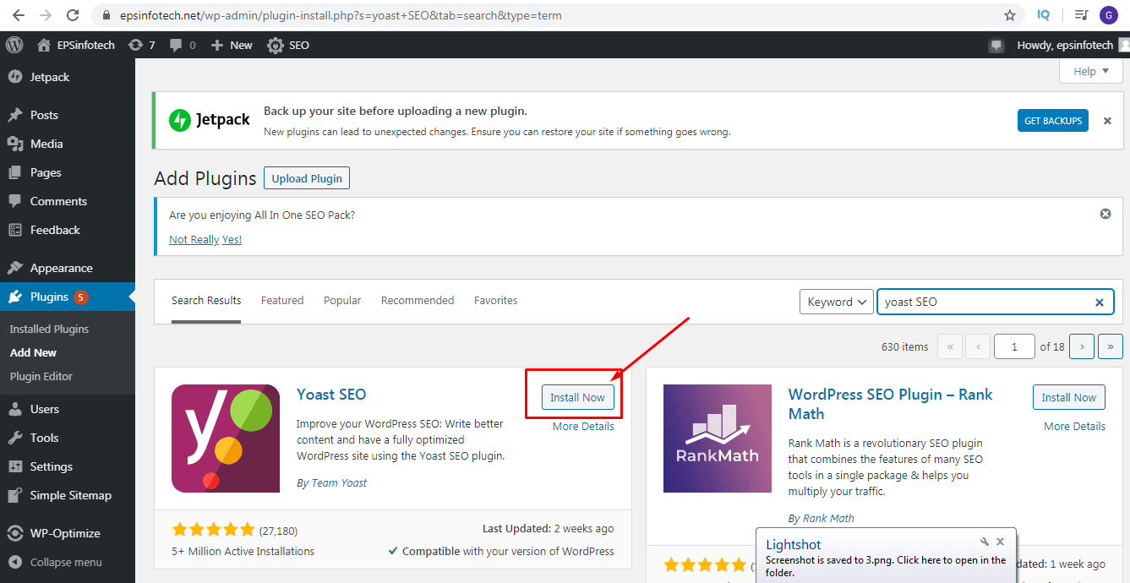The height and width of the screenshot is (583, 1130).
Task: Click the WordPress logo in admin bar
Action: click(x=14, y=45)
